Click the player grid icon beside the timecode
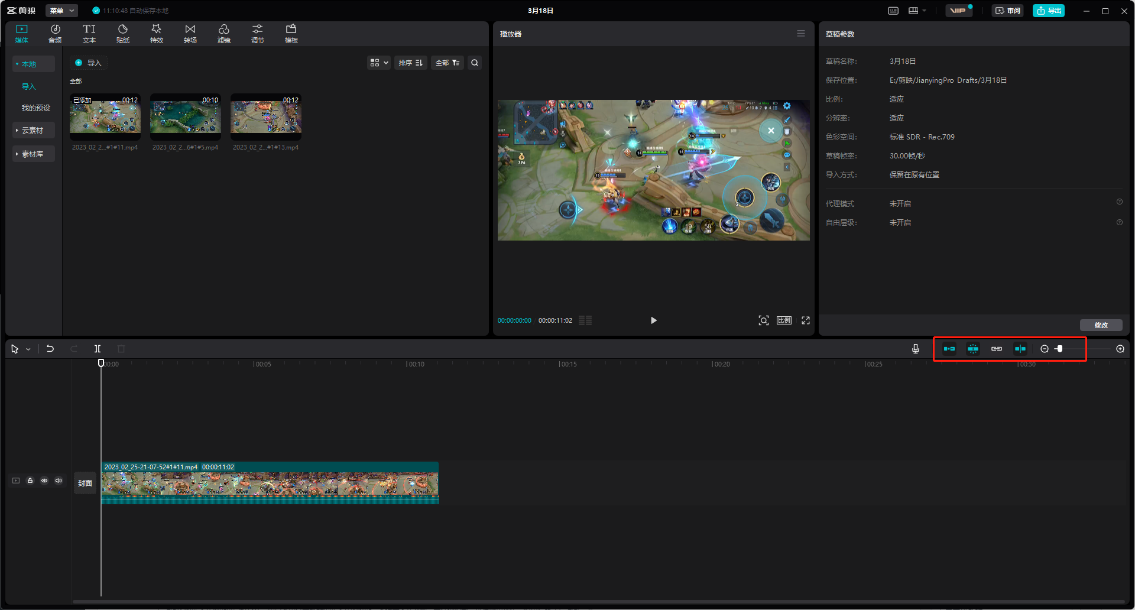Viewport: 1135px width, 610px height. coord(585,320)
